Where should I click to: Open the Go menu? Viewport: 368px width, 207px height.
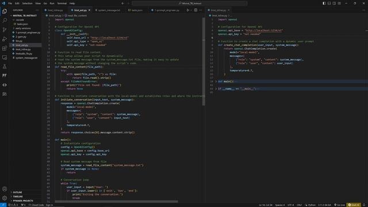pos(45,3)
